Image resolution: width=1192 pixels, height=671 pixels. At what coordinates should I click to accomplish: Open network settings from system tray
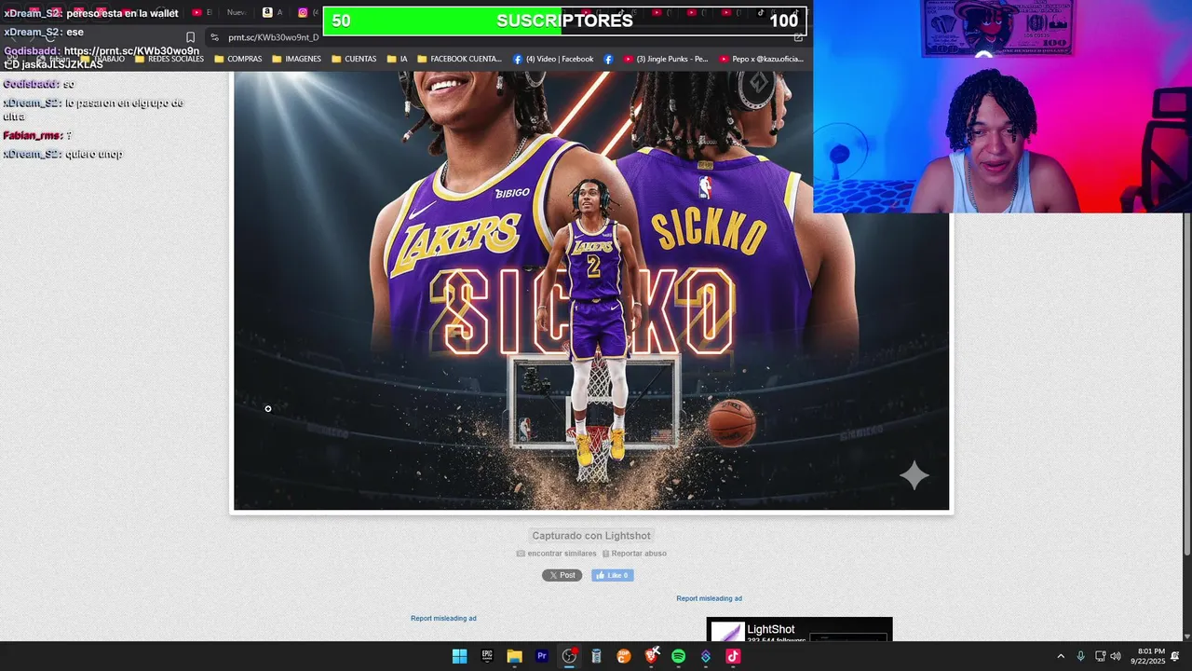(x=1100, y=656)
